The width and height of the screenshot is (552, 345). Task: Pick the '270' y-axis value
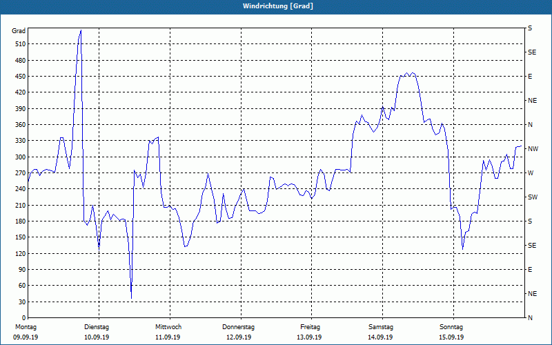tap(21, 173)
